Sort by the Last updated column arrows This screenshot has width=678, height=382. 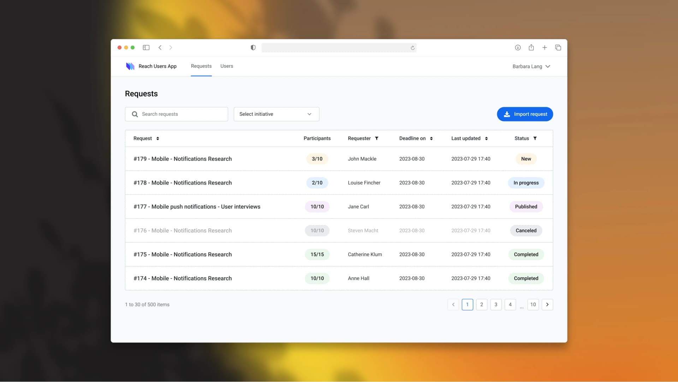[486, 139]
